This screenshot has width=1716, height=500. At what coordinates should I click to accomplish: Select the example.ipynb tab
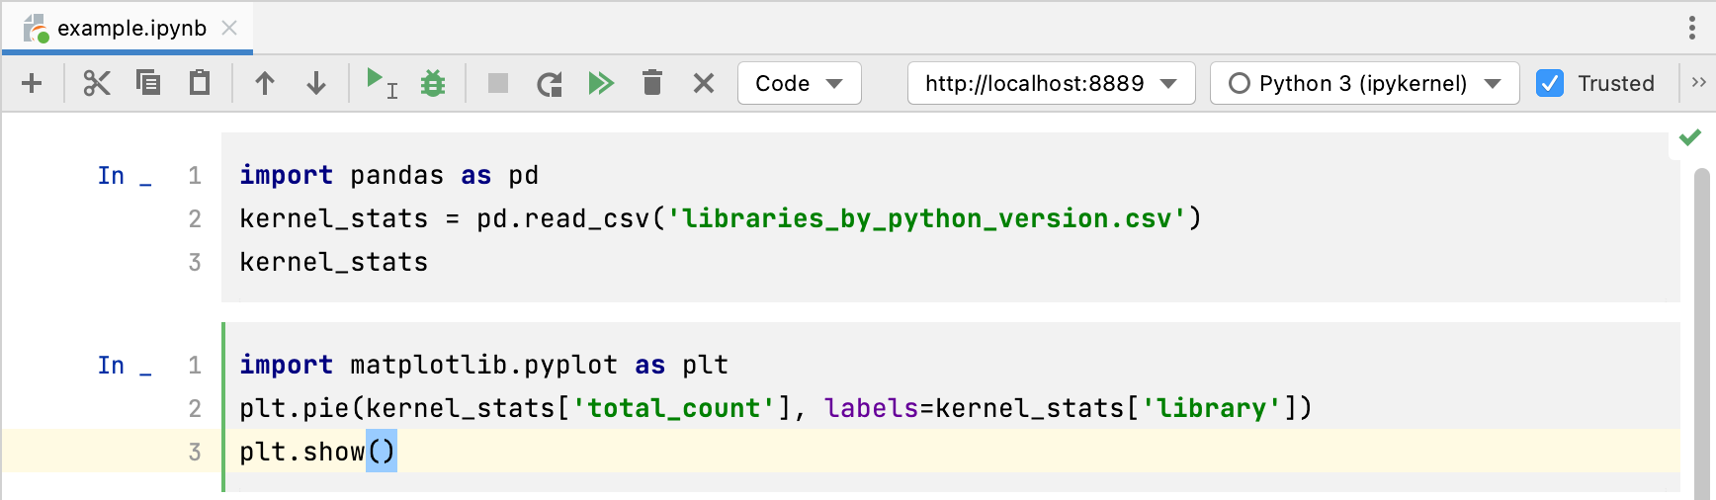(x=130, y=28)
